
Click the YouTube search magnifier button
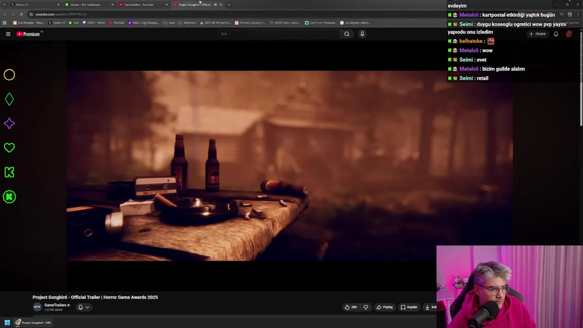pyautogui.click(x=347, y=34)
